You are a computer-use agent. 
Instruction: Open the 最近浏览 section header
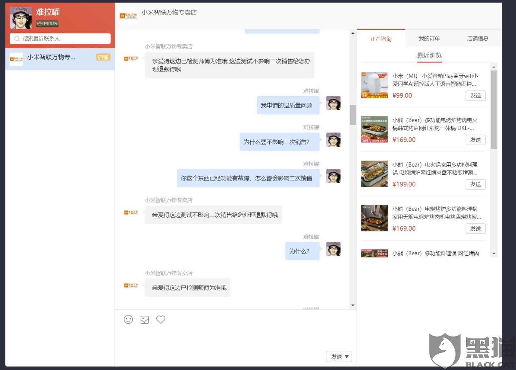coord(429,55)
